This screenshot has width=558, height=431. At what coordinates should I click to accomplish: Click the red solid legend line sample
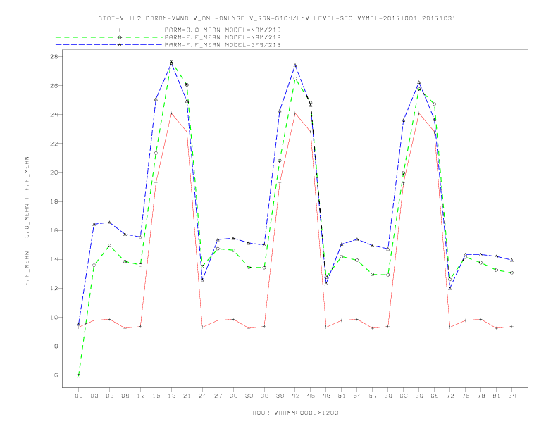tap(109, 30)
